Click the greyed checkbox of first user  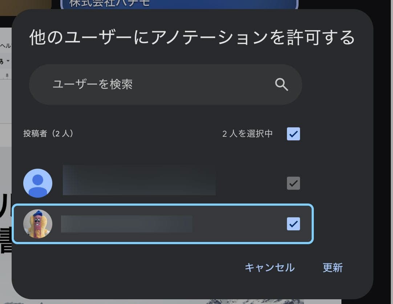click(293, 183)
